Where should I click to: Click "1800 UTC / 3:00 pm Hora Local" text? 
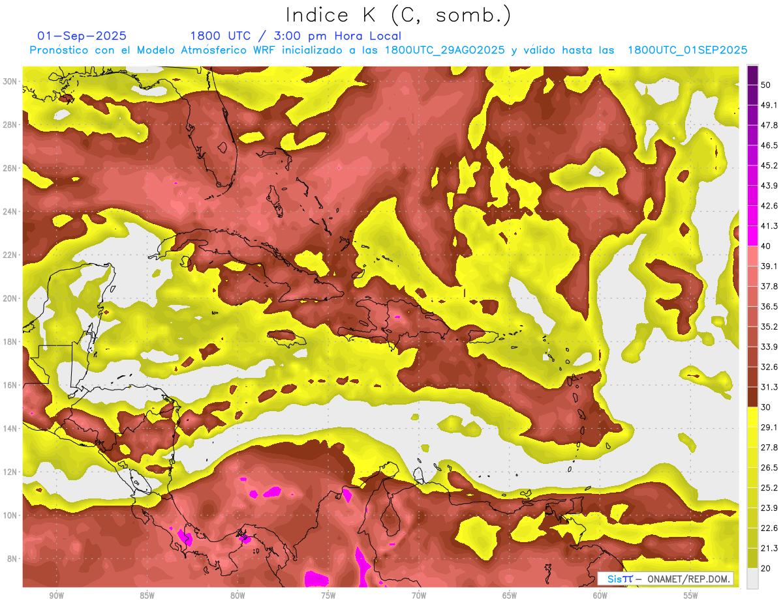[x=296, y=36]
